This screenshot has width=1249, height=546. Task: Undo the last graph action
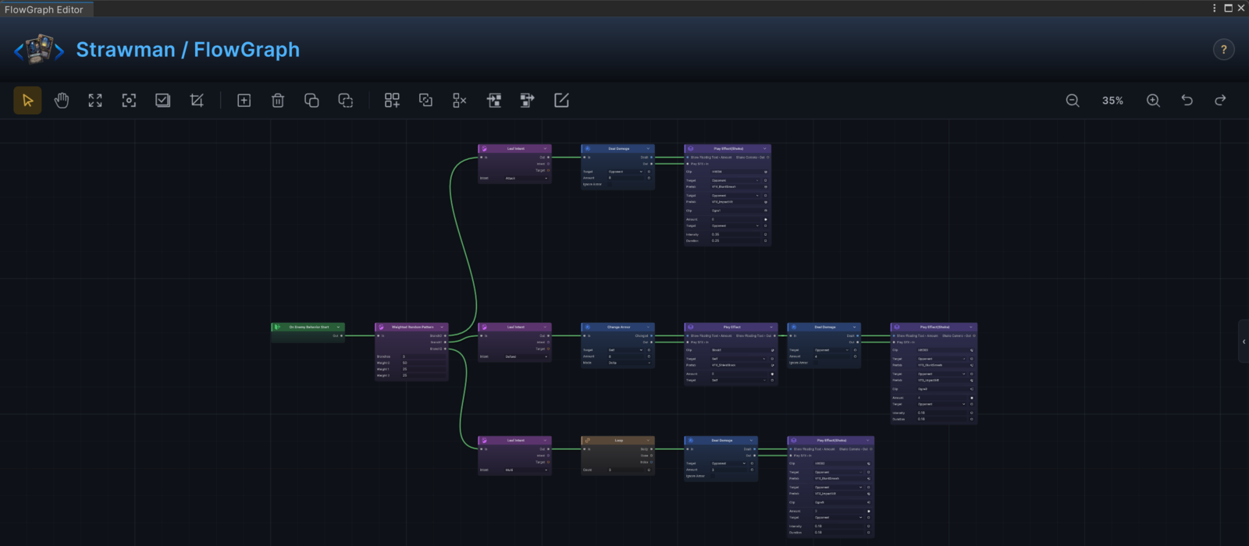(x=1187, y=101)
